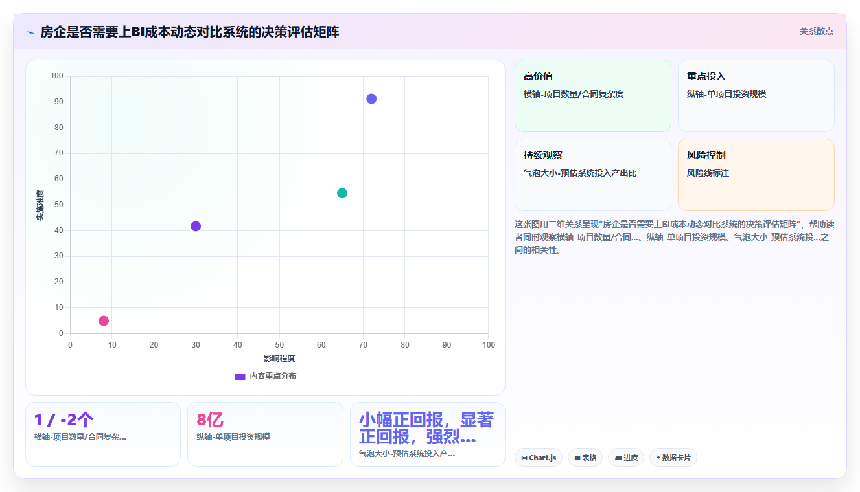Click the lightning icon beside the title
This screenshot has width=860, height=492.
tap(30, 32)
